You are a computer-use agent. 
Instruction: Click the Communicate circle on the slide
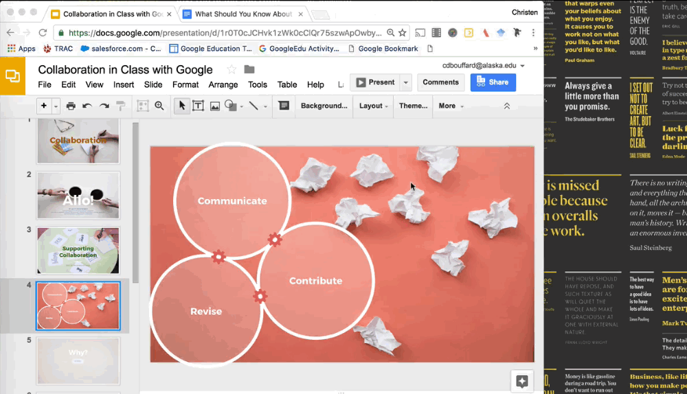tap(232, 200)
